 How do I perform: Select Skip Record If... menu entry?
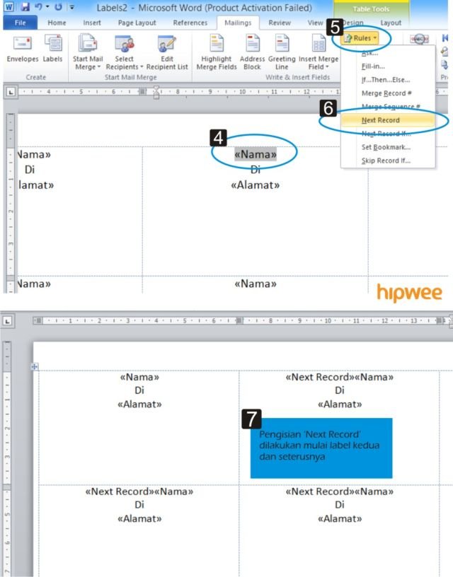386,161
